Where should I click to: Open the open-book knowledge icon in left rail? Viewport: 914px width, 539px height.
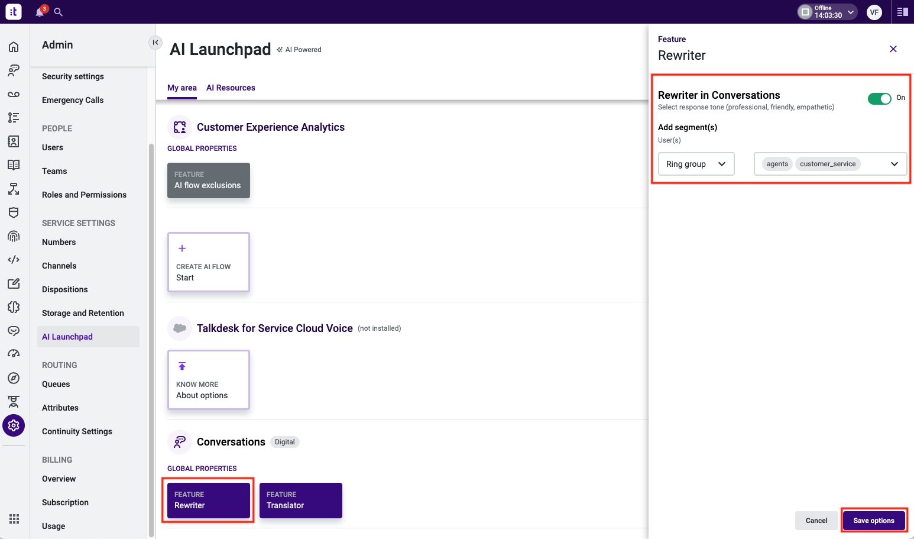point(14,165)
